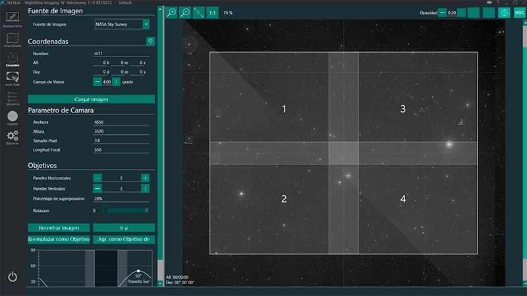Image resolution: width=527 pixels, height=296 pixels.
Task: Decrease Opacidad with the minus button
Action: 442,12
